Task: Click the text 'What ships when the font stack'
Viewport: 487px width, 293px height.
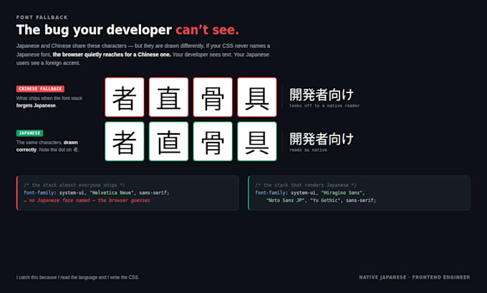Action: click(49, 98)
